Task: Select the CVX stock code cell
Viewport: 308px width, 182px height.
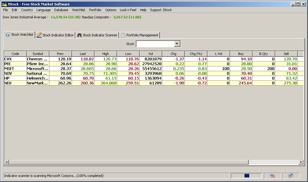Action: [x=15, y=59]
